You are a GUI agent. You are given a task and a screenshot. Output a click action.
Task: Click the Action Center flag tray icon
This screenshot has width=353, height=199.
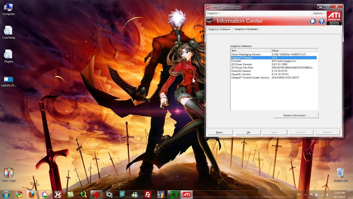[311, 195]
